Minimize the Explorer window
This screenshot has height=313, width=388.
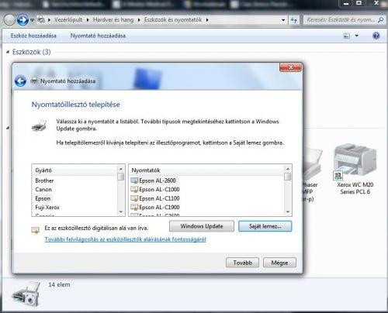click(346, 3)
